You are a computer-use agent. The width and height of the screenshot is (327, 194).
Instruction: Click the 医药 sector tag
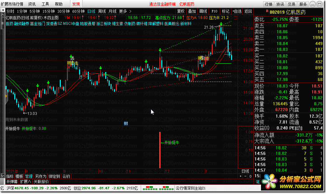(10, 24)
